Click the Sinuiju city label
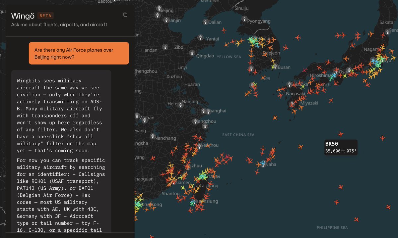Screen dimensions: 398x238 241,8
